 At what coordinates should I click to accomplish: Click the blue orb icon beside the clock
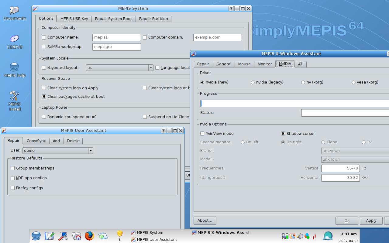tap(328, 236)
